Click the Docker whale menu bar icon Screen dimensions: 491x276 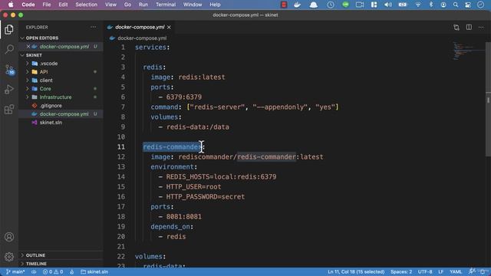click(x=297, y=5)
